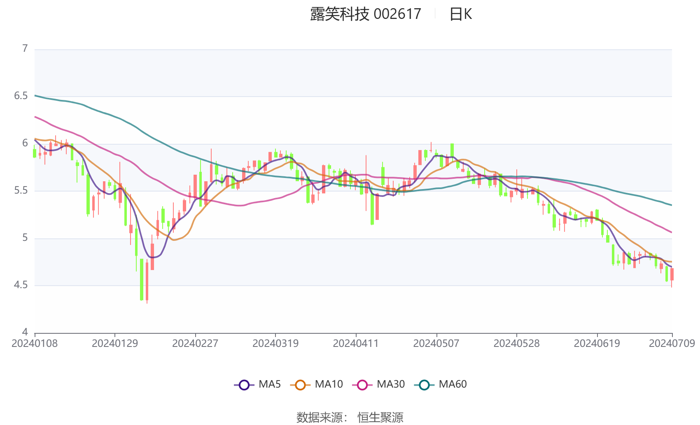Toggle the MA60 teal legend marker

click(x=424, y=385)
